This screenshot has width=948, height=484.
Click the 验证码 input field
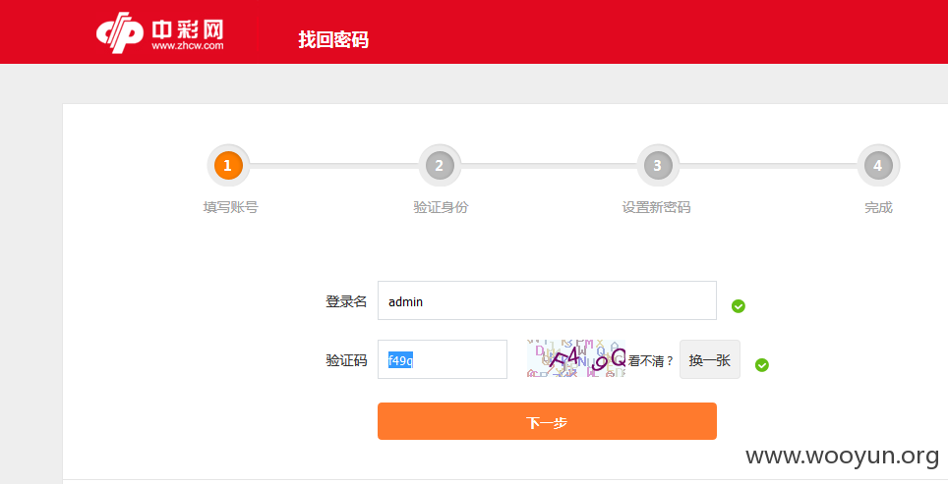tap(443, 359)
